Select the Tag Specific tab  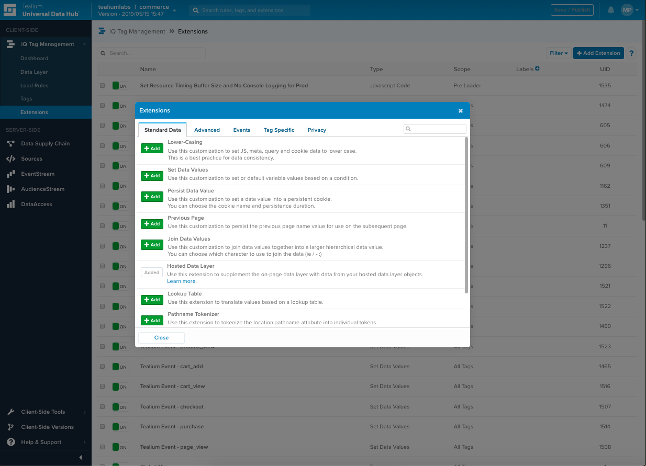(x=279, y=130)
